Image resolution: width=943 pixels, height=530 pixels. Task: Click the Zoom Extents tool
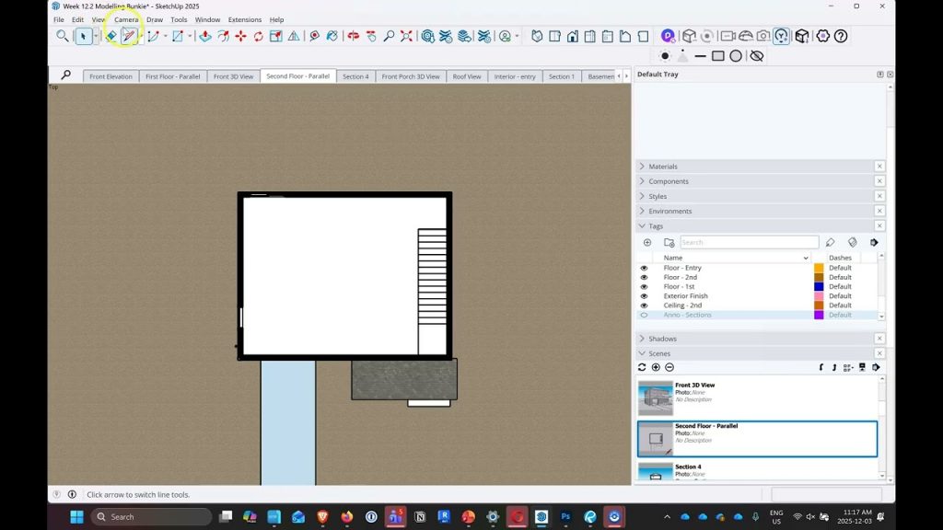tap(406, 36)
